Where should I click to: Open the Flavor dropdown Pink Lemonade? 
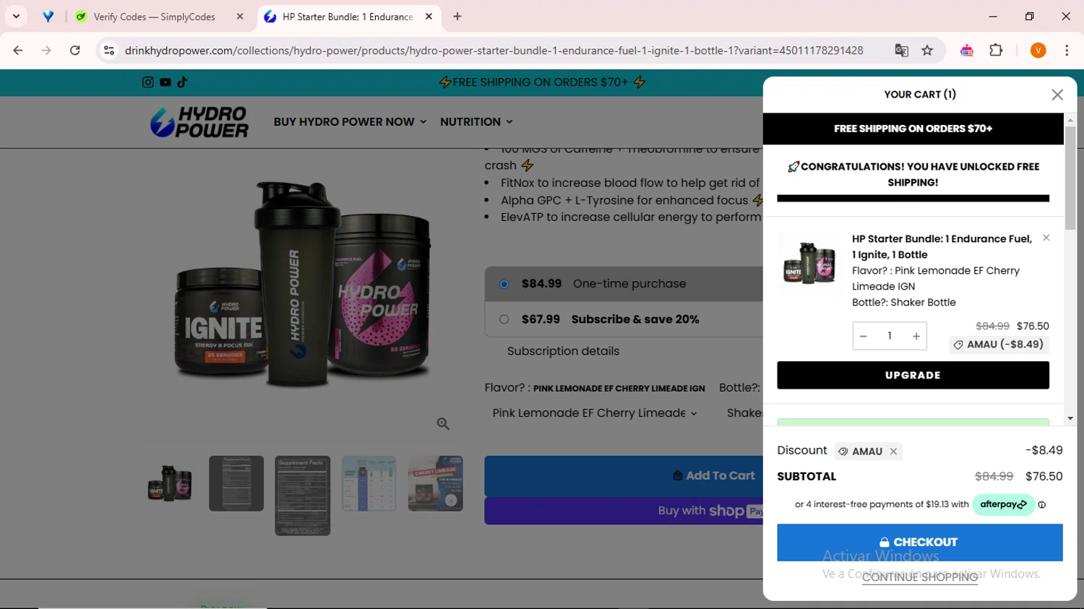(595, 413)
